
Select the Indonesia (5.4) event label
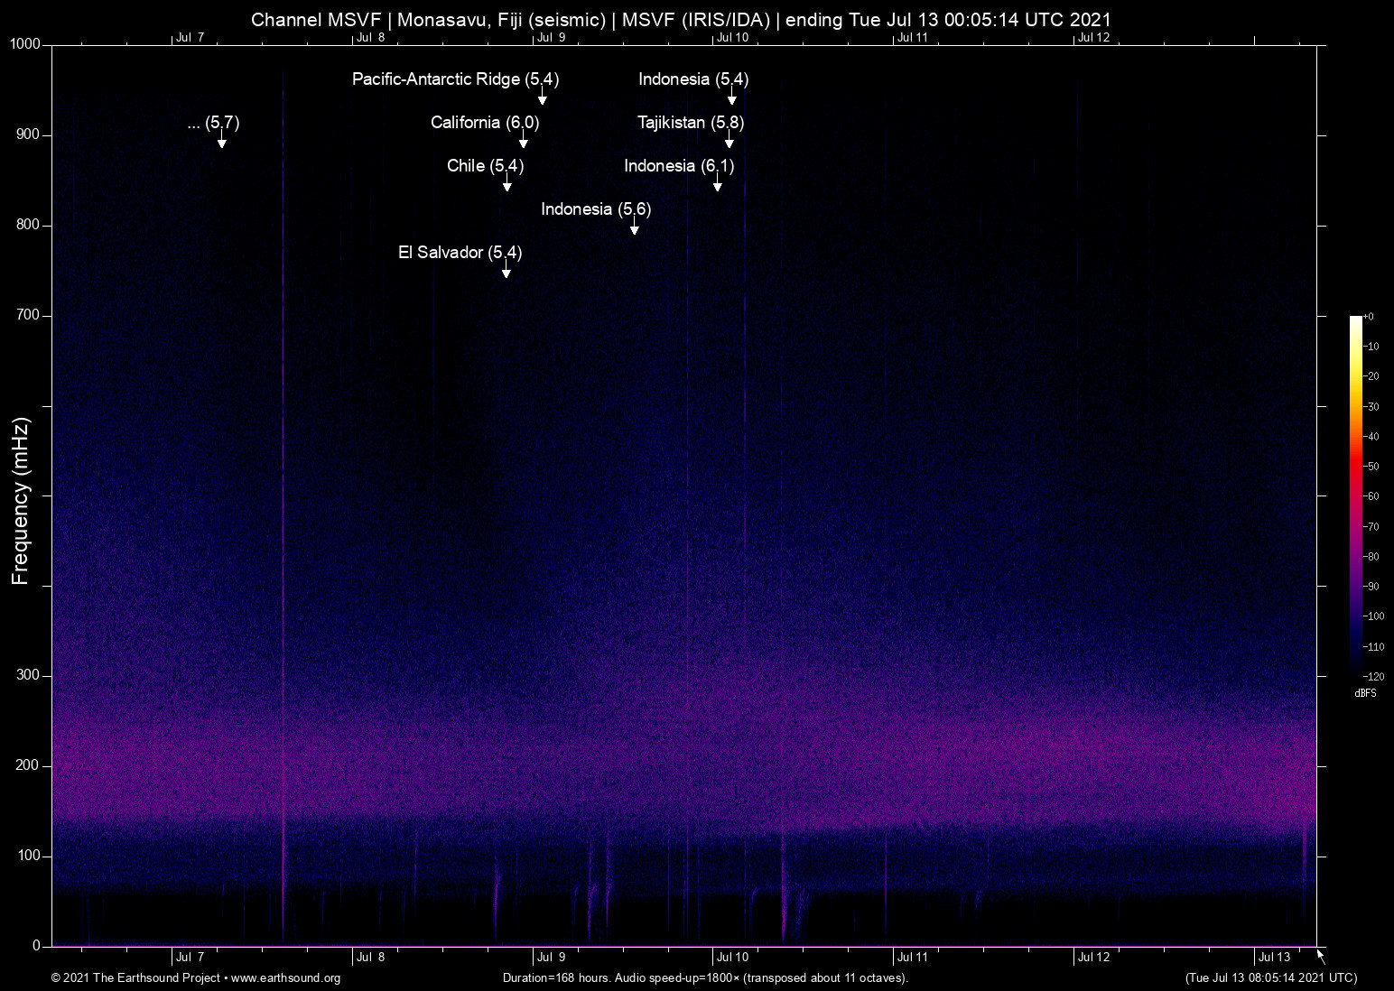coord(692,79)
